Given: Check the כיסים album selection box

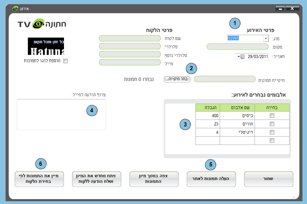Looking at the screenshot, I should [272, 115].
